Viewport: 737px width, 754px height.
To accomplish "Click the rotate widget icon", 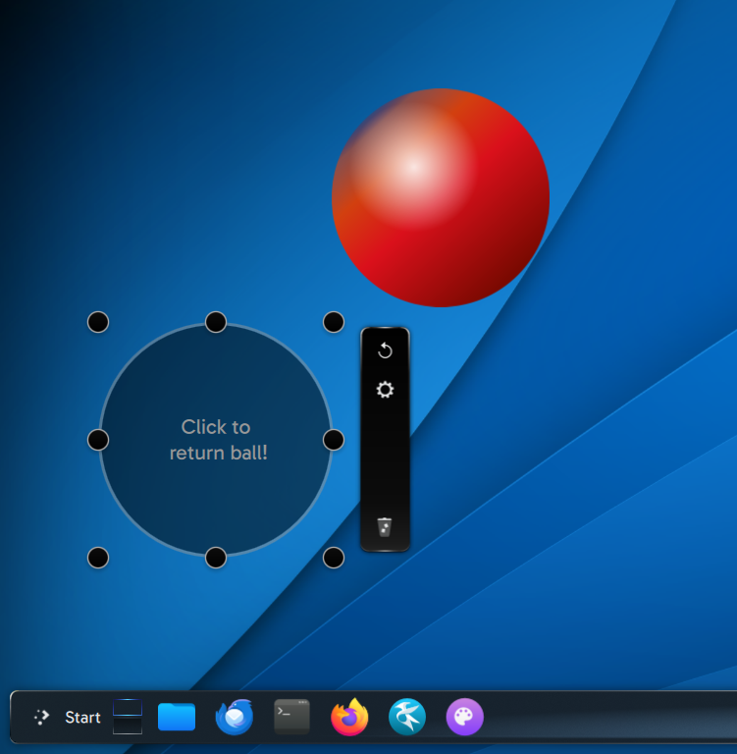I will [x=385, y=351].
